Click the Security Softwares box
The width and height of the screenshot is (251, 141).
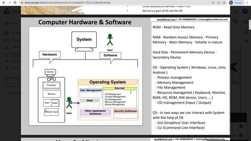(x=125, y=114)
